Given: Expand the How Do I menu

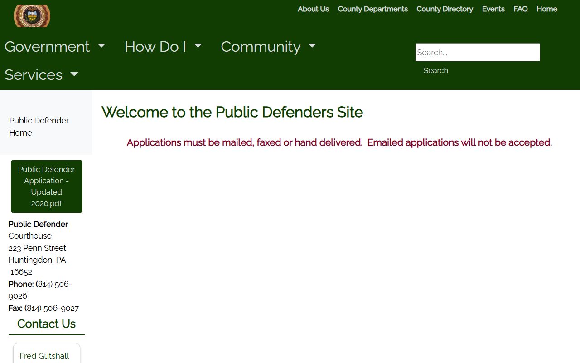Looking at the screenshot, I should (x=163, y=47).
